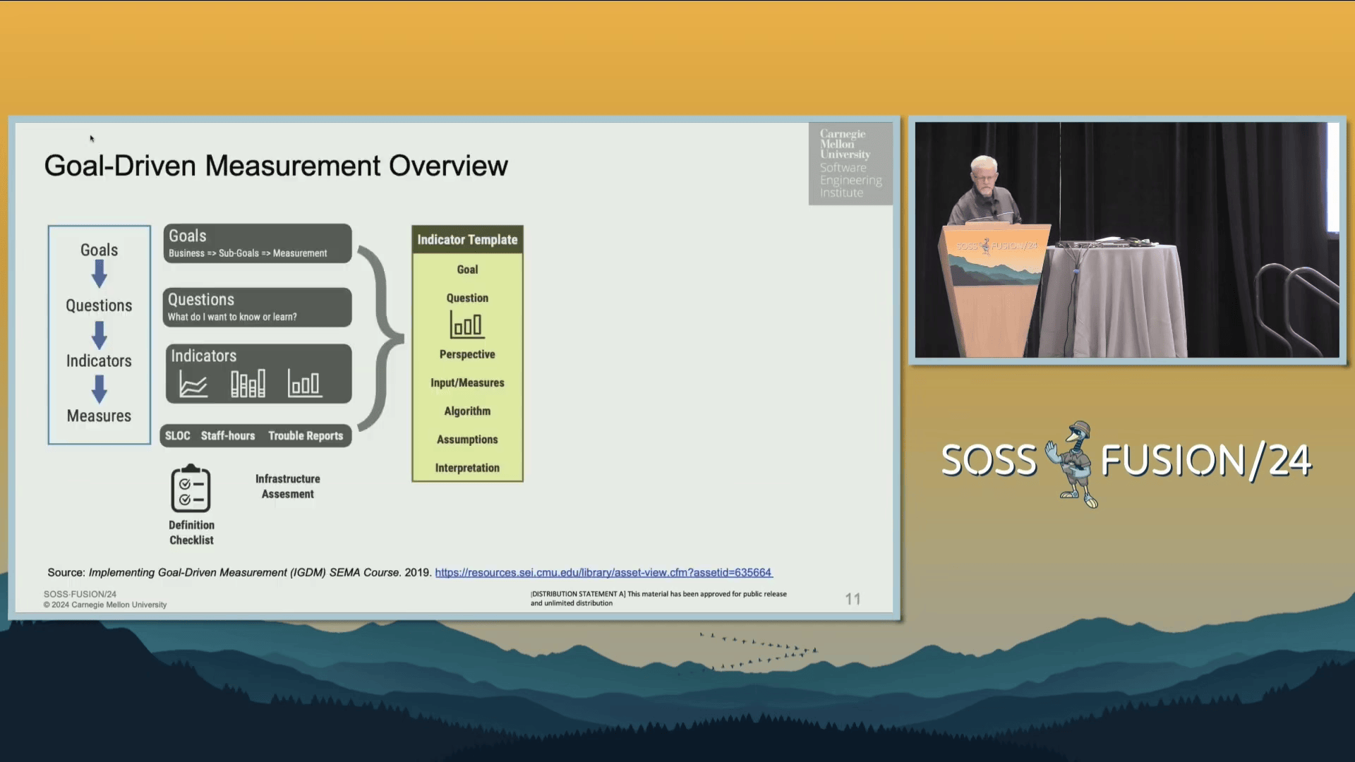1355x762 pixels.
Task: Click the dark Goals box with sub-goals text
Action: [258, 243]
